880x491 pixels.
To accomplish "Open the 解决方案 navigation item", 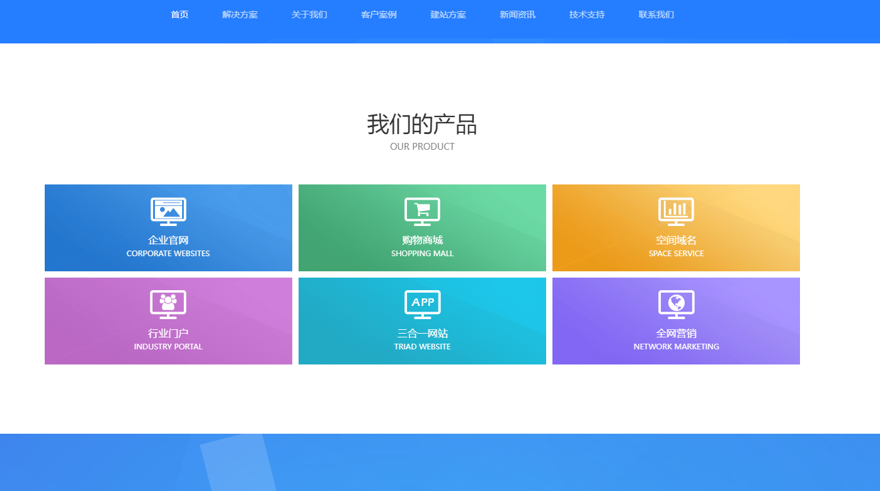I will pos(240,14).
